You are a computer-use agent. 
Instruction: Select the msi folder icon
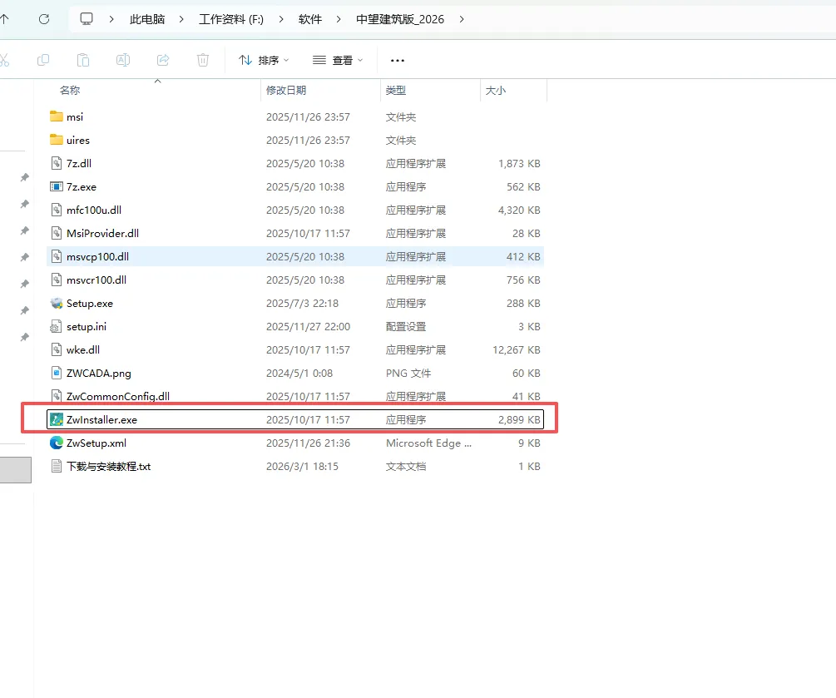tap(57, 116)
